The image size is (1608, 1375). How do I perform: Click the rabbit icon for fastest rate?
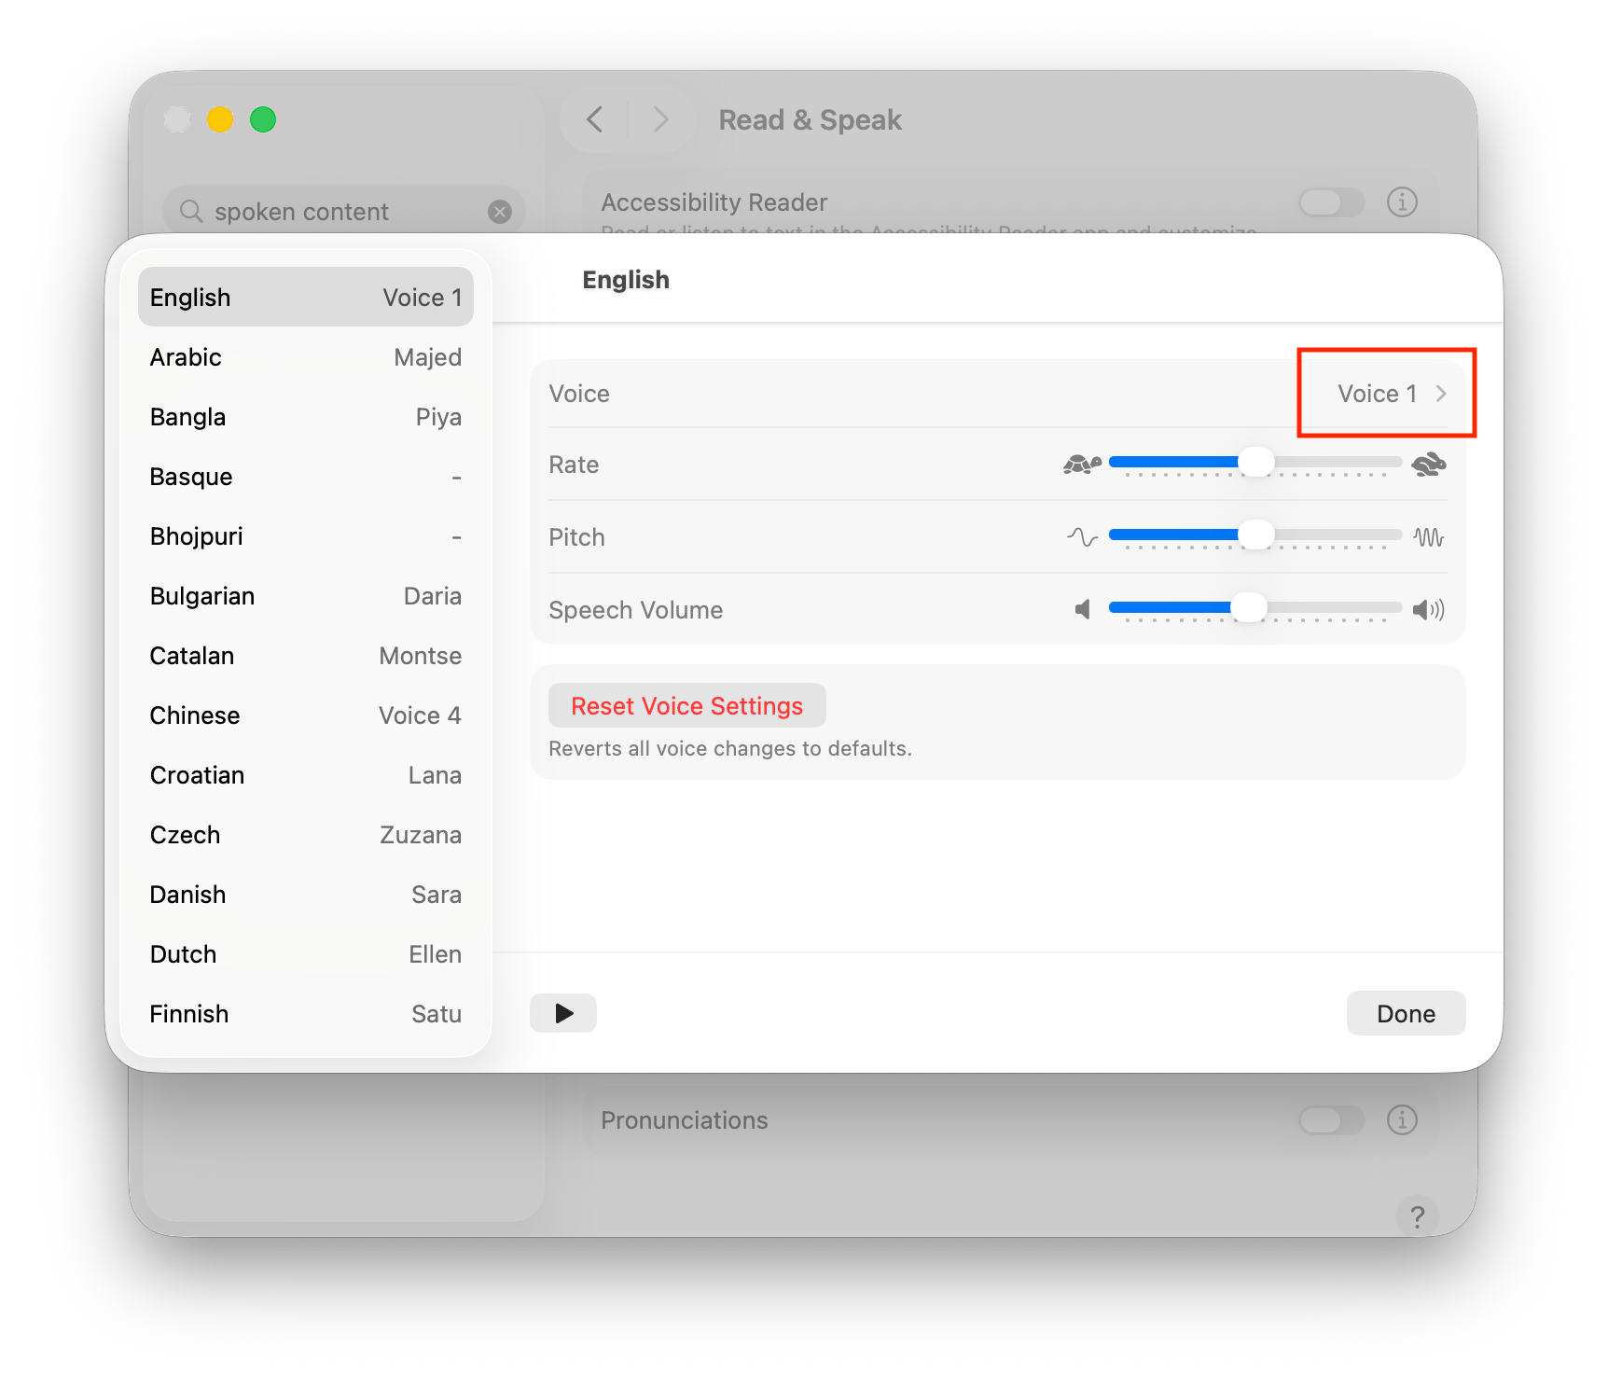(x=1428, y=462)
